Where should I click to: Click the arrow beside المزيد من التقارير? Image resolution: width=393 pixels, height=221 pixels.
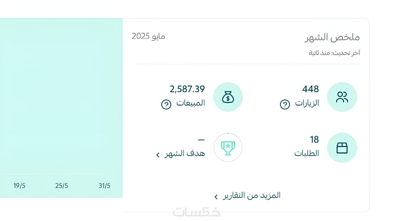(216, 196)
